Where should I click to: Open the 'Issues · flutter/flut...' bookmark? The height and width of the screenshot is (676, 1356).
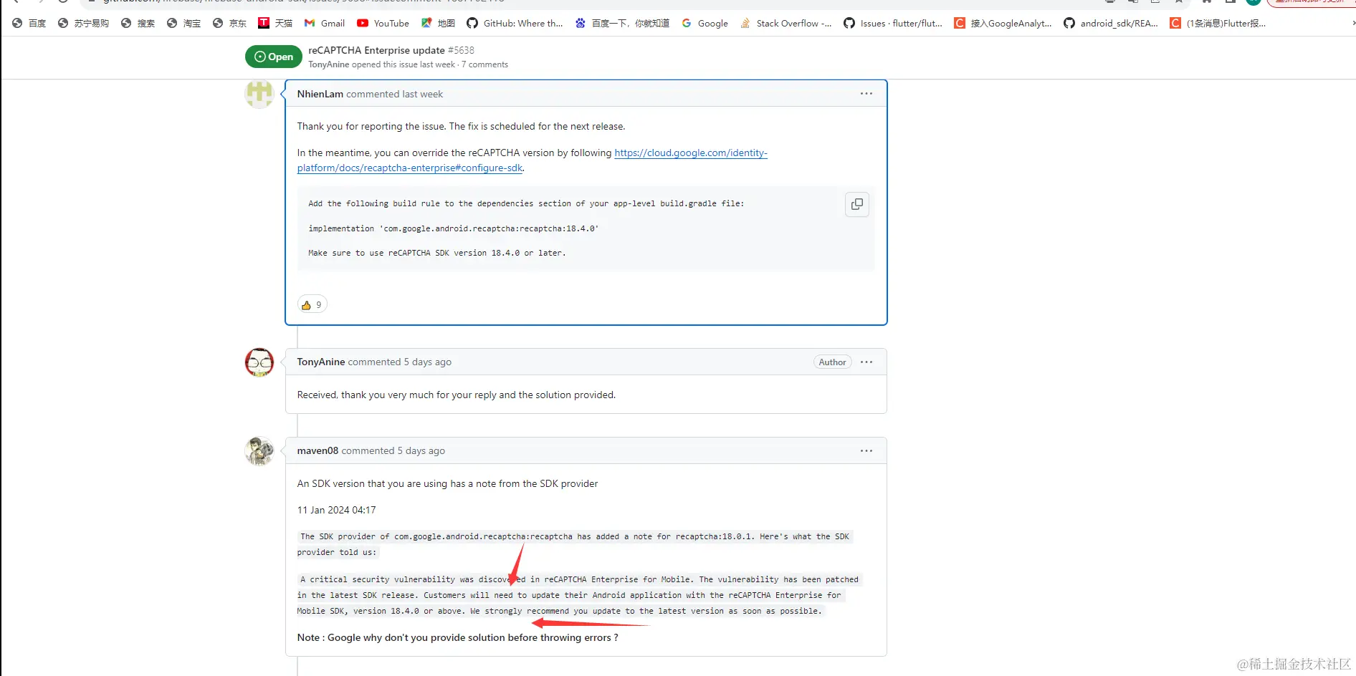pos(893,23)
